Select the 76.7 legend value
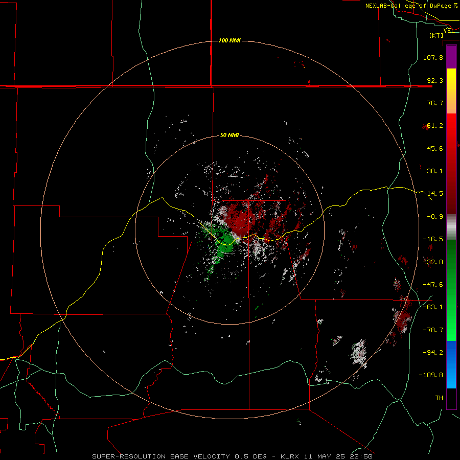460x460 pixels. click(x=435, y=103)
